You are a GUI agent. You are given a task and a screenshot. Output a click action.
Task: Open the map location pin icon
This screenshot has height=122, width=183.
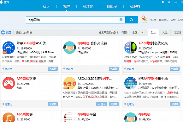(x=144, y=19)
